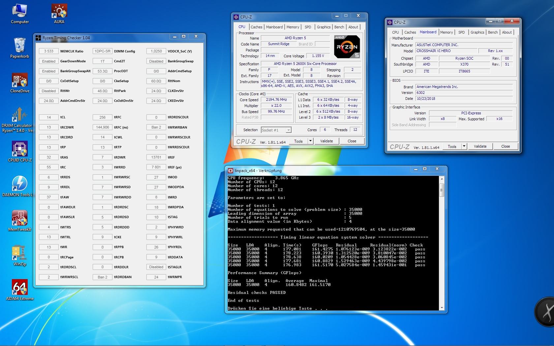Viewport: 554px width, 346px height.
Task: Open Tools dropdown arrow in CPU-Z Mainboard window
Action: [464, 146]
